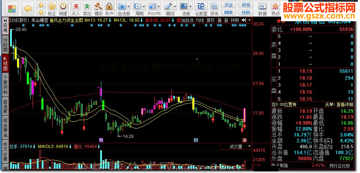Open the 自选股 side tab
Viewport: 360px width, 173px height.
5,106
